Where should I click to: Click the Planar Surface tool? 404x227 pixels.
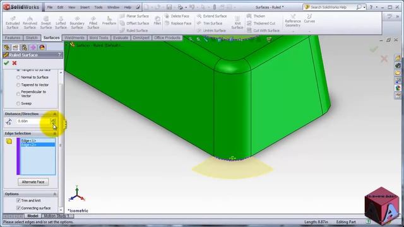134,16
